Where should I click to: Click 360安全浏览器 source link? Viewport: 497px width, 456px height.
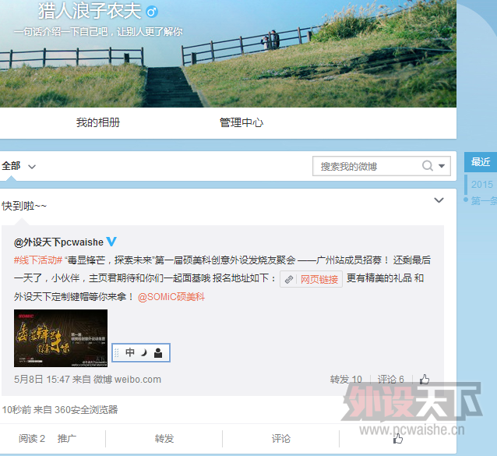pos(86,410)
